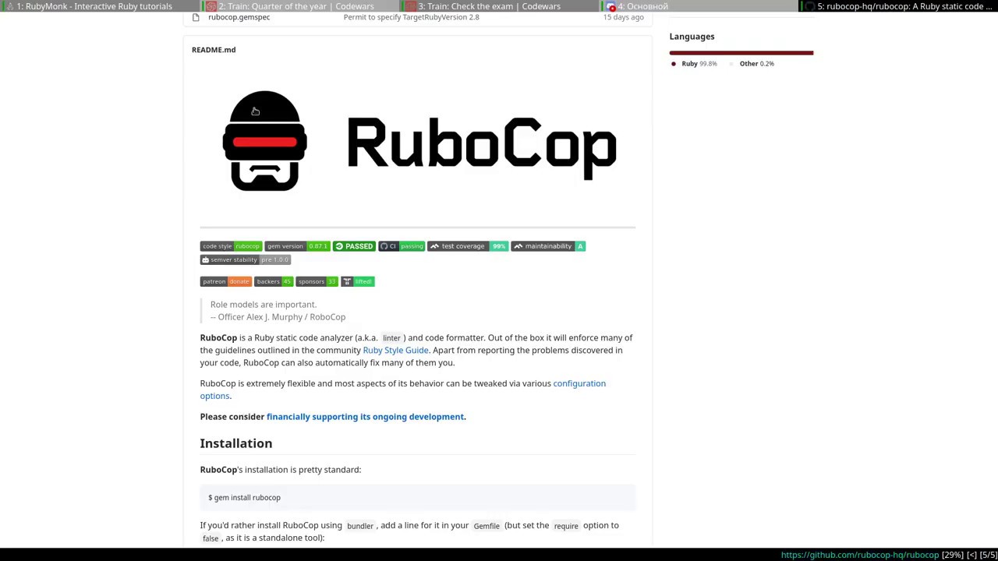The height and width of the screenshot is (561, 998).
Task: Select the rubocop-hq/rubocop tab
Action: [898, 6]
